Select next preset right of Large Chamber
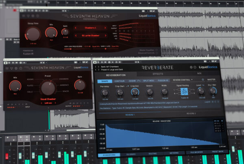244x164 pixels. (x=105, y=35)
